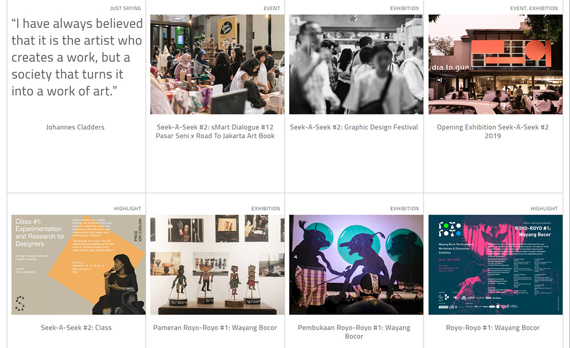Select the JUST SAYING category label
570x348 pixels.
point(126,9)
